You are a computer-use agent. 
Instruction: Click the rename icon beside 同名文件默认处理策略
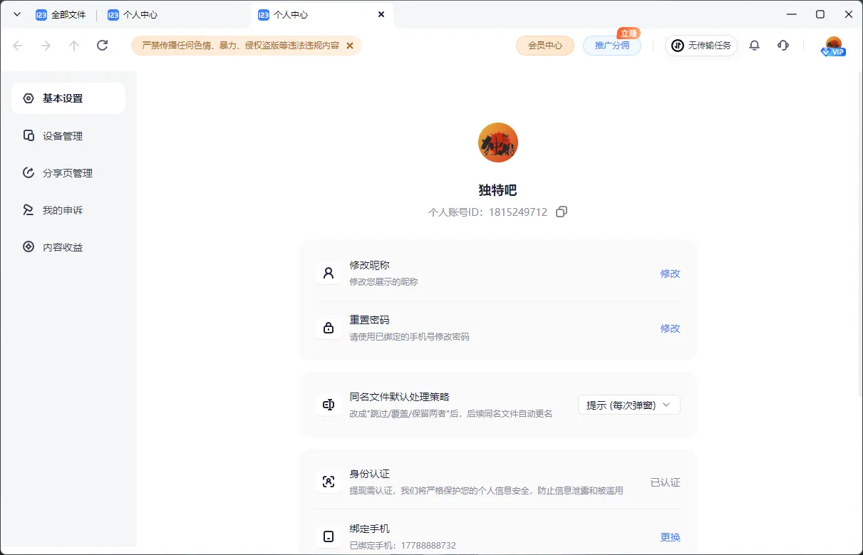[329, 405]
